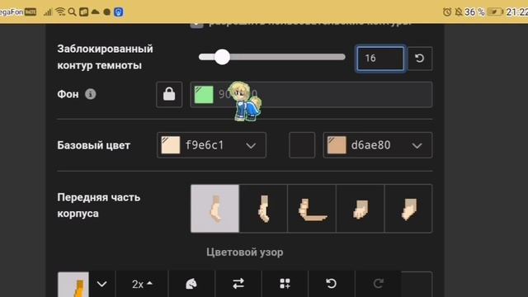Select the third curved front body shape
Image resolution: width=528 pixels, height=297 pixels.
(312, 209)
